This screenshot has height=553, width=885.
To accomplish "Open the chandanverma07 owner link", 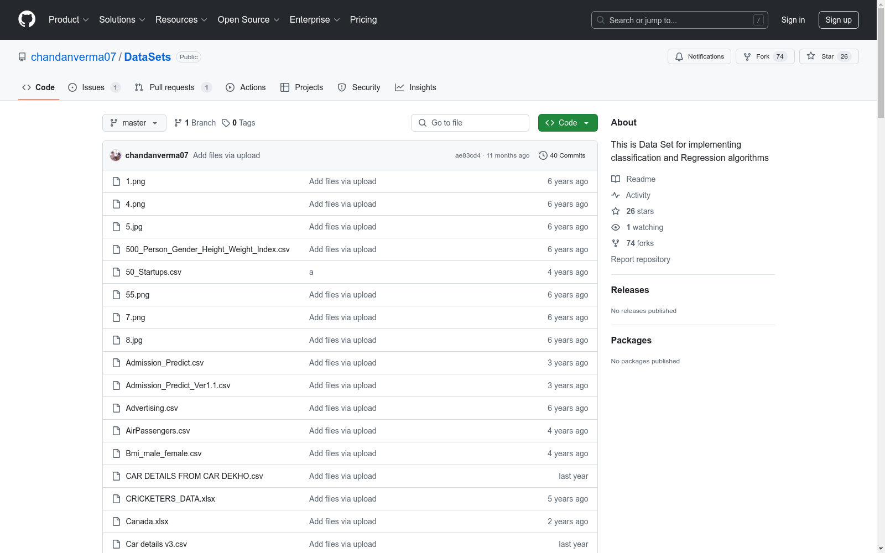I will click(x=74, y=57).
